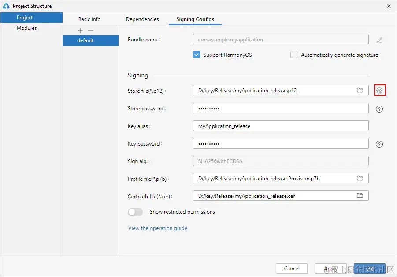This screenshot has width=397, height=277.
Task: Select the default signing config
Action: pos(85,40)
